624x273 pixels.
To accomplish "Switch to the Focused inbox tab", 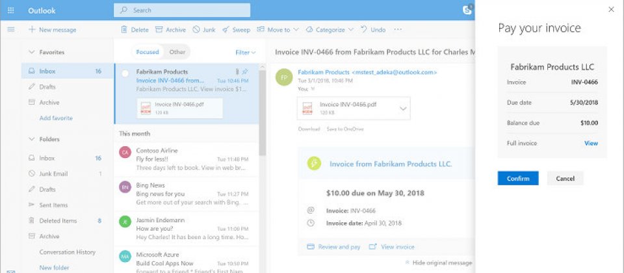I will [148, 52].
